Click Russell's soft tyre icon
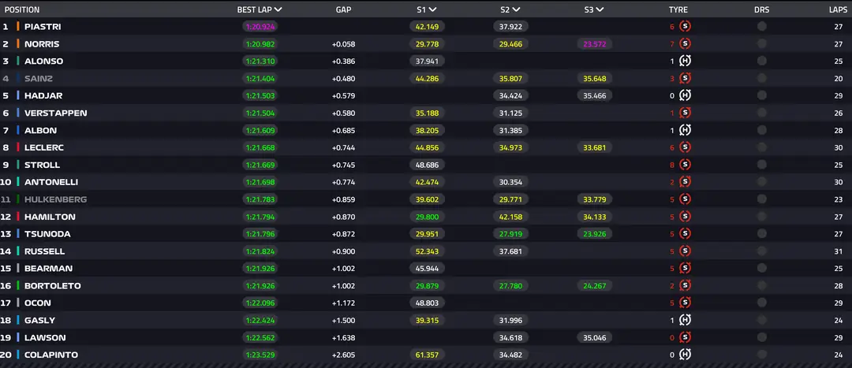Image resolution: width=852 pixels, height=368 pixels. click(686, 251)
